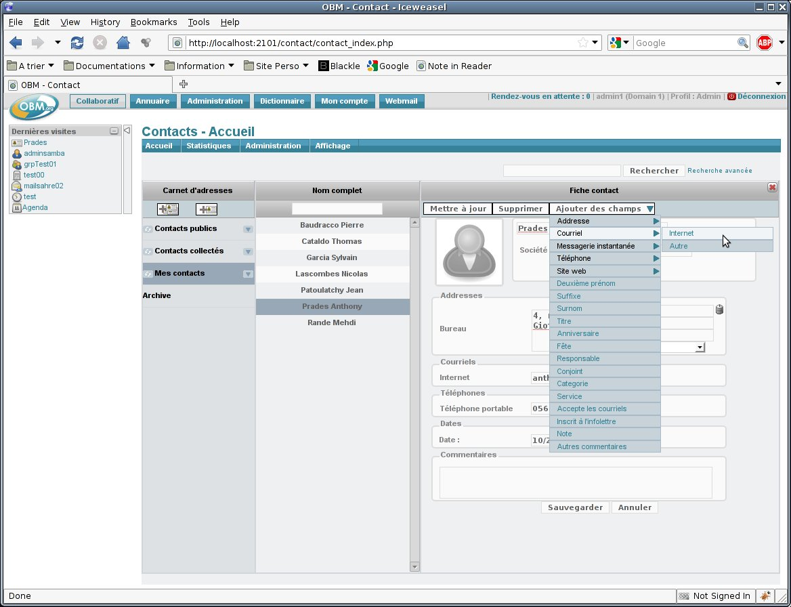The width and height of the screenshot is (791, 607).
Task: Close the Fiche contact panel
Action: 772,188
